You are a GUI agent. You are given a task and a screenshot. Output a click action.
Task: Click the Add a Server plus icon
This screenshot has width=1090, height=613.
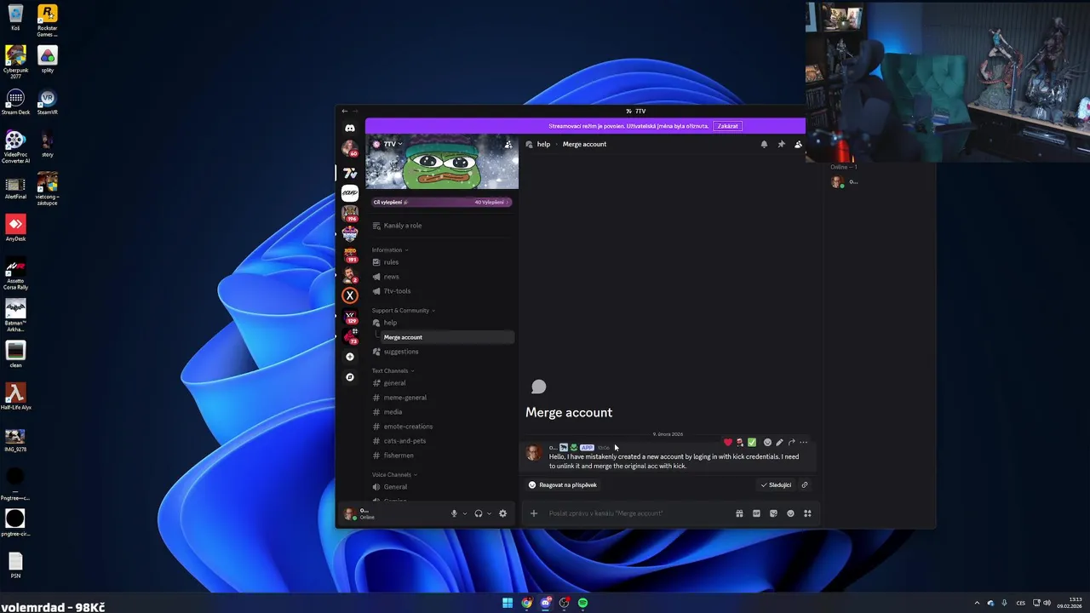[x=350, y=357]
